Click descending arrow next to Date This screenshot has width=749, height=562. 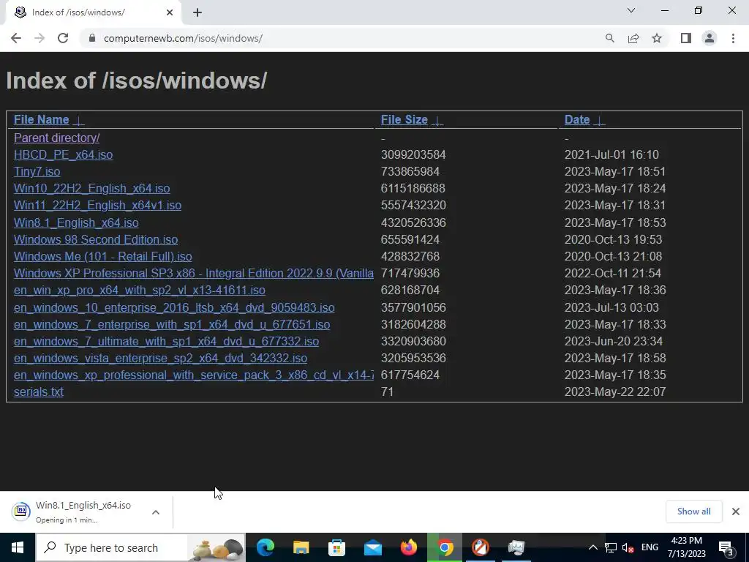(x=600, y=120)
